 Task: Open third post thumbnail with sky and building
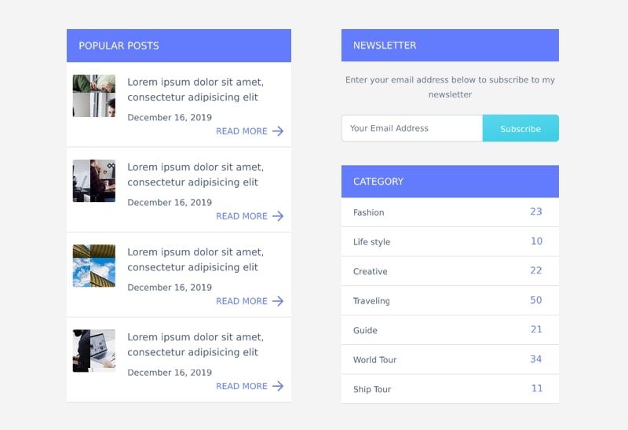94,266
